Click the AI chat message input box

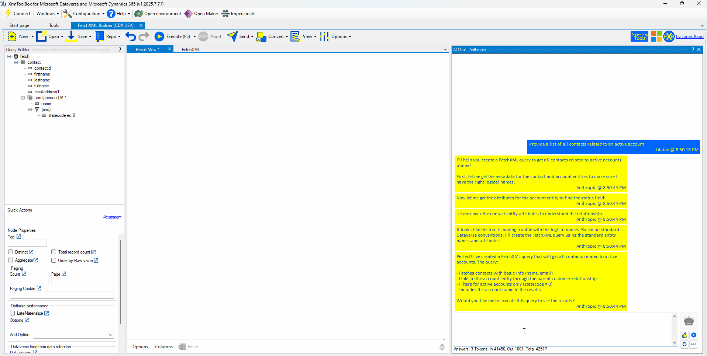click(x=563, y=329)
